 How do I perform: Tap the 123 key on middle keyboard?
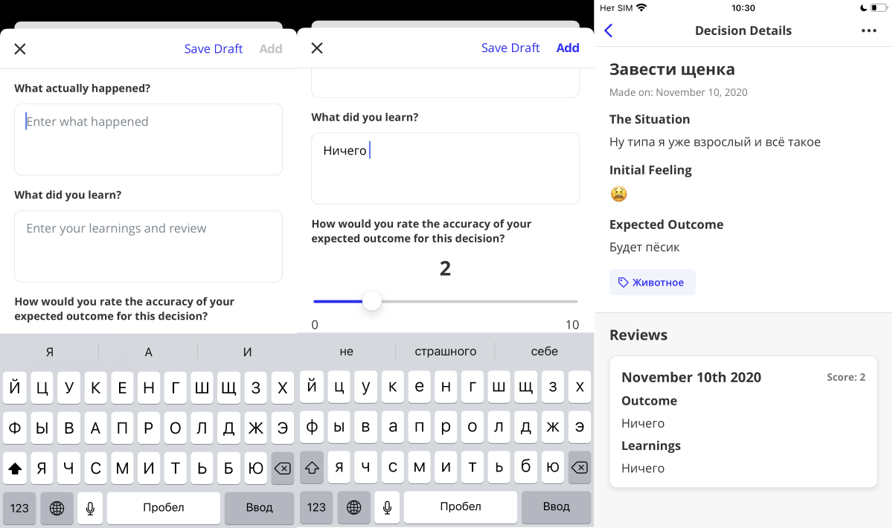[x=316, y=507]
